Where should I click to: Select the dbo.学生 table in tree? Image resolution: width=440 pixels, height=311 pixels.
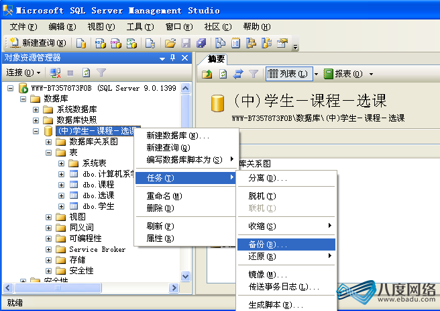pyautogui.click(x=98, y=206)
